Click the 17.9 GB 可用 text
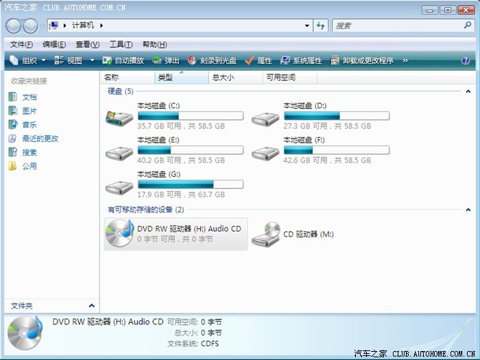 click(x=159, y=195)
